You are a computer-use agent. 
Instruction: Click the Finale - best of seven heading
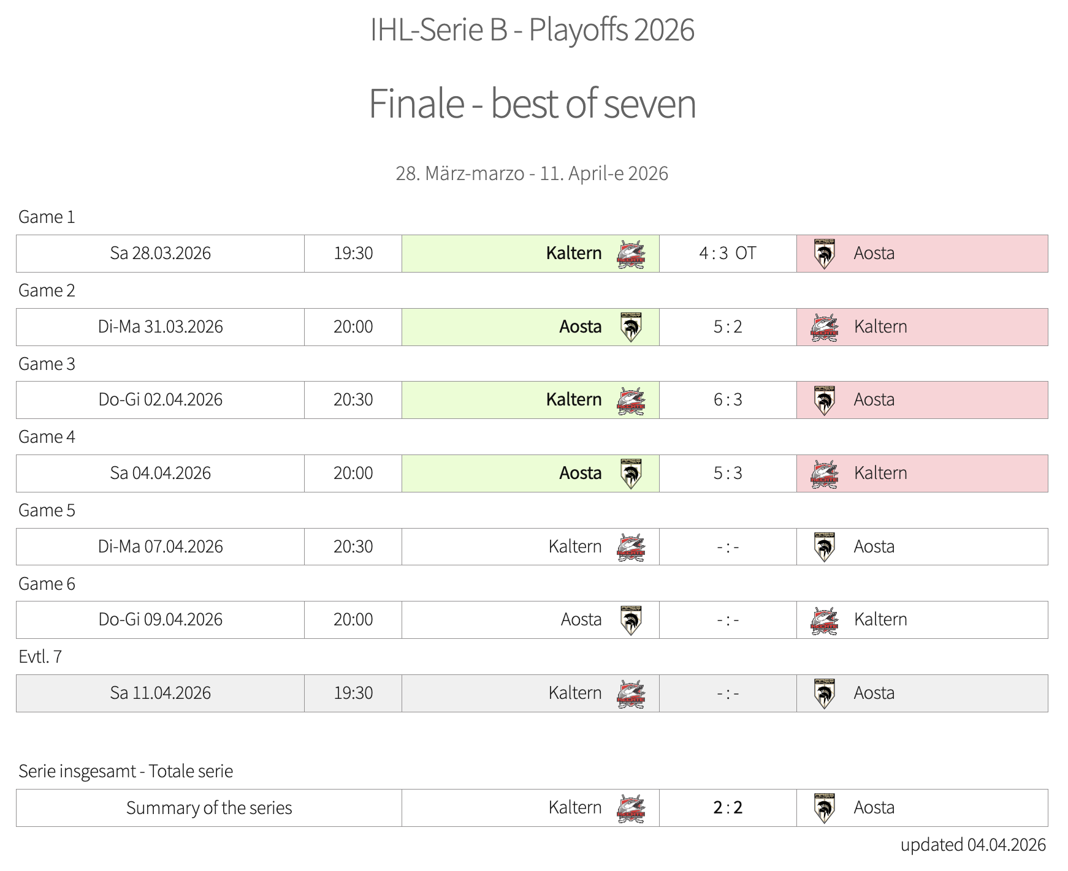[532, 104]
